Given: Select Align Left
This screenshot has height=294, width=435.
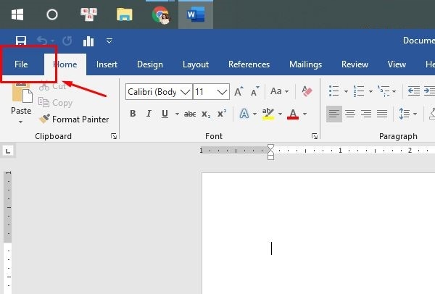Looking at the screenshot, I should pyautogui.click(x=334, y=114).
